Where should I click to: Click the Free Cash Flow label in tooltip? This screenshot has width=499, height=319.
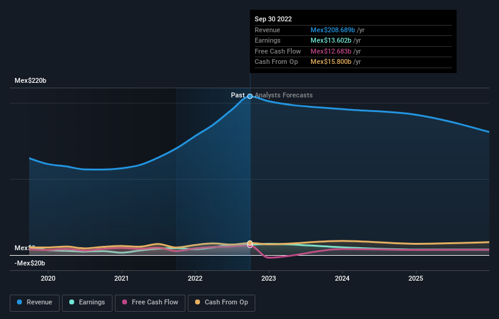point(278,51)
